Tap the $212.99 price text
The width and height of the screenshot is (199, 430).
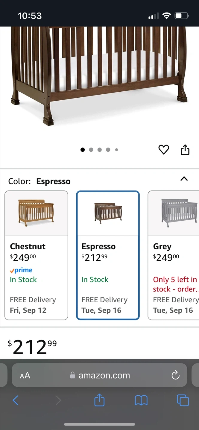[32, 347]
